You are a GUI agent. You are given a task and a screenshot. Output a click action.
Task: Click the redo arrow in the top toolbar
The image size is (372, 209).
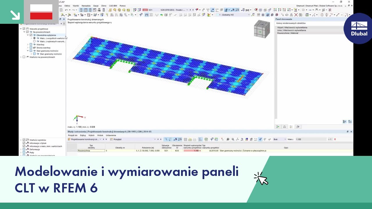tap(73, 10)
